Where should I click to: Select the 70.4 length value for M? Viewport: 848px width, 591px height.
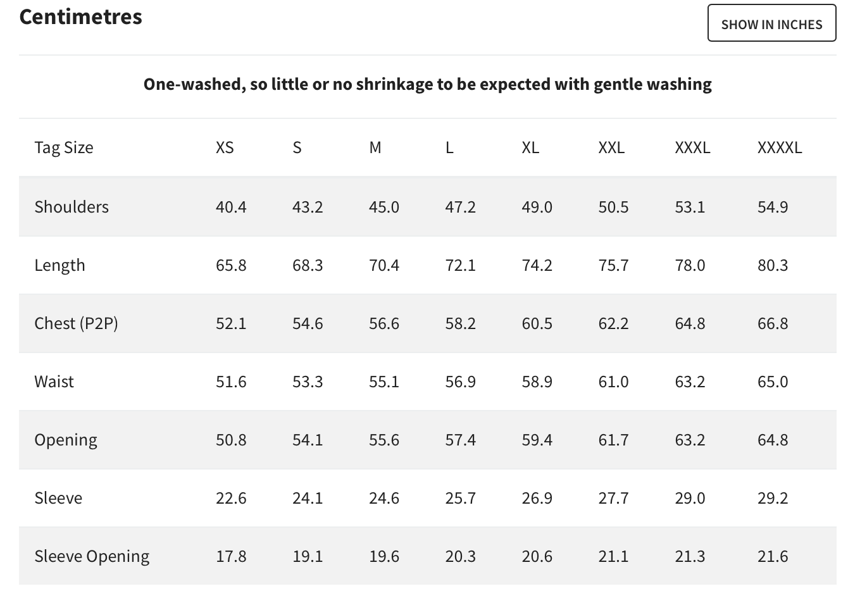point(384,265)
